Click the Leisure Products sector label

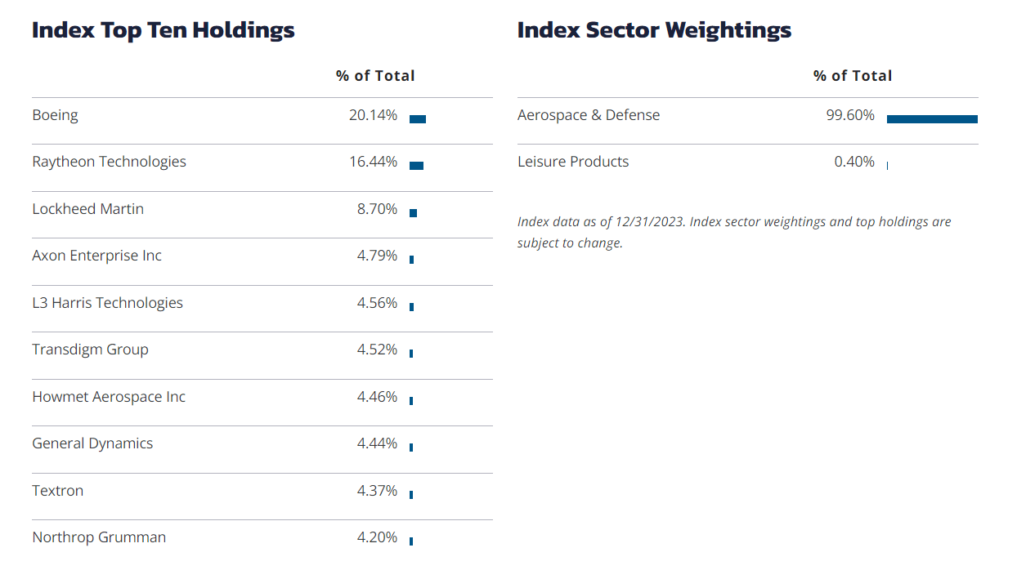pyautogui.click(x=573, y=162)
